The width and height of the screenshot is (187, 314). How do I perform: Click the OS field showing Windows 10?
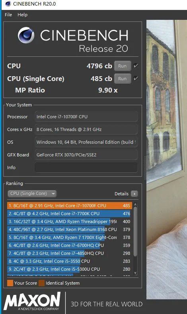86,142
